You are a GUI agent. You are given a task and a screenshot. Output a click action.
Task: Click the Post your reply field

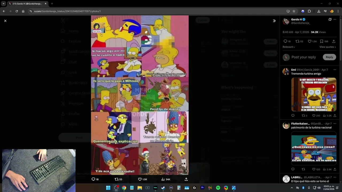pos(304,57)
